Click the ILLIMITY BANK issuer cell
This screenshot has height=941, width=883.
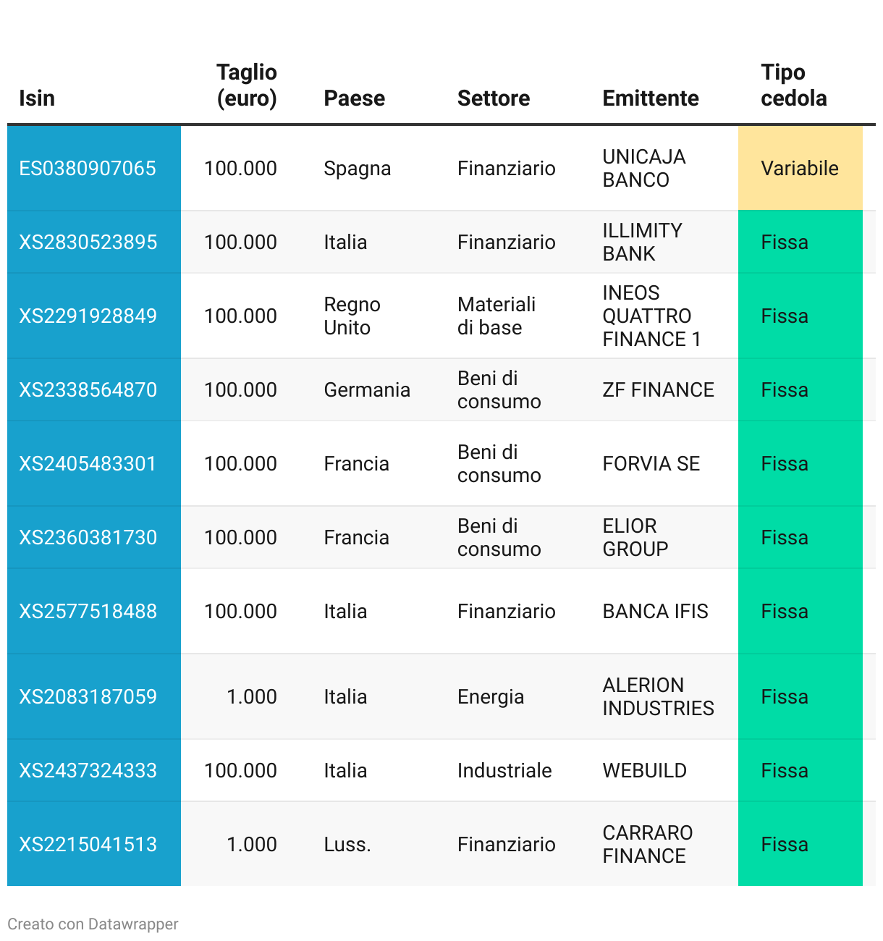(x=642, y=242)
